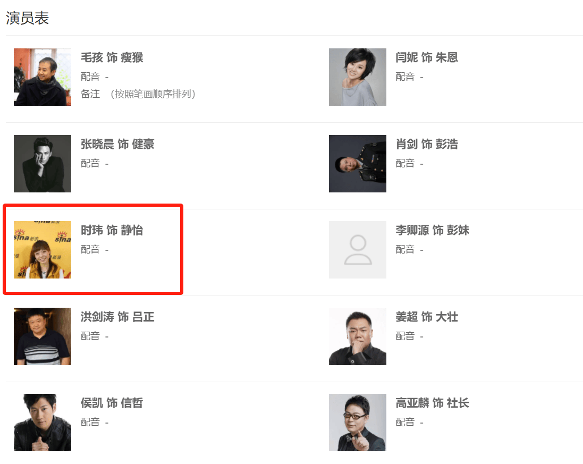Select the 肖剑 饰 彭浩 name link

[427, 144]
